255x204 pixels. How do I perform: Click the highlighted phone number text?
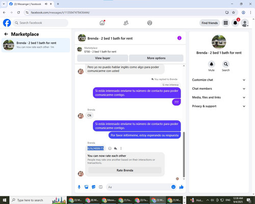point(95,148)
